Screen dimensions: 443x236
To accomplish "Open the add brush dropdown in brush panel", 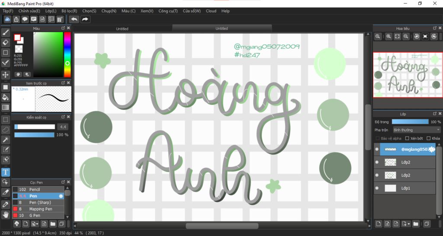I will (x=35, y=224).
